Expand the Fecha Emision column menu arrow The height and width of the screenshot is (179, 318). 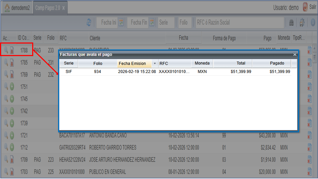coord(155,63)
